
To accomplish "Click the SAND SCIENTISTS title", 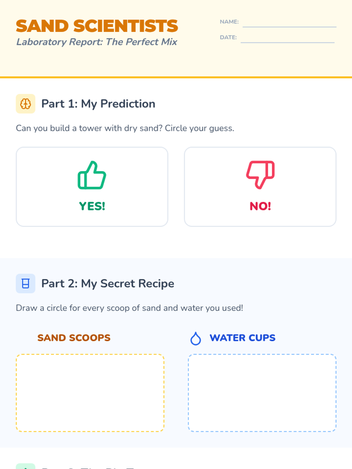I will (x=97, y=26).
